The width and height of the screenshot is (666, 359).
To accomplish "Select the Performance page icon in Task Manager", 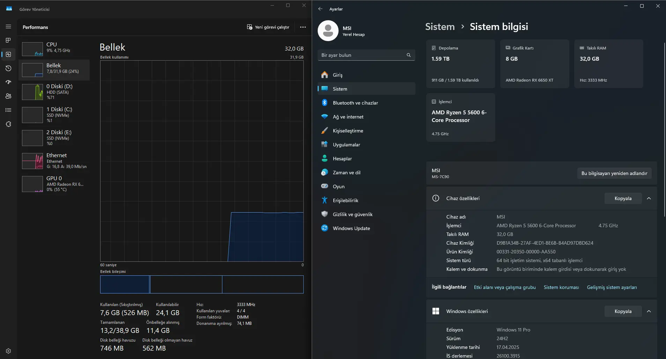I will [8, 54].
